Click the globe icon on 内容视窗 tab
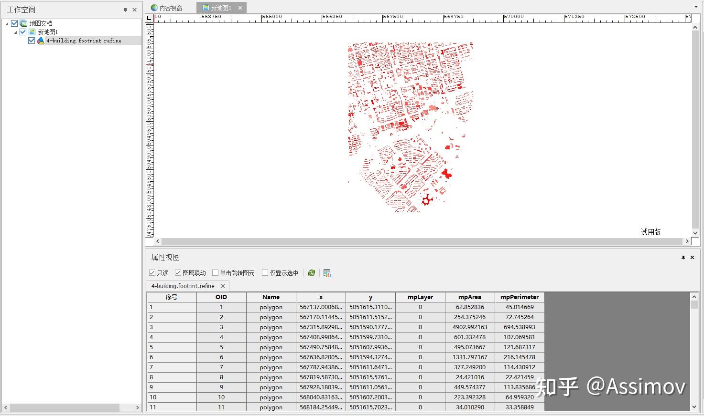 coord(153,7)
